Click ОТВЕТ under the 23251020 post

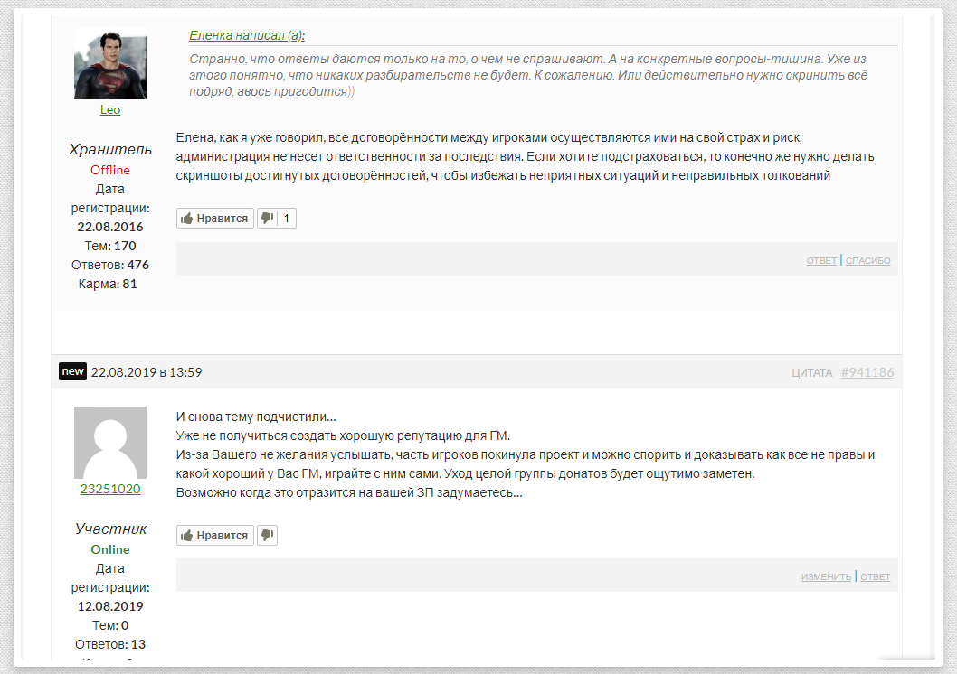tap(875, 576)
